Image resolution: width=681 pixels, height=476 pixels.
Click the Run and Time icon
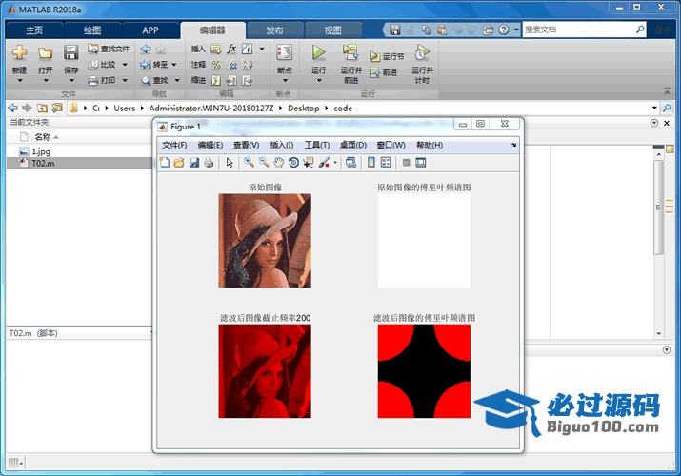pos(422,53)
